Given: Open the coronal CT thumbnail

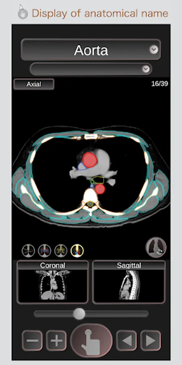Looking at the screenshot, I should click(x=53, y=285).
